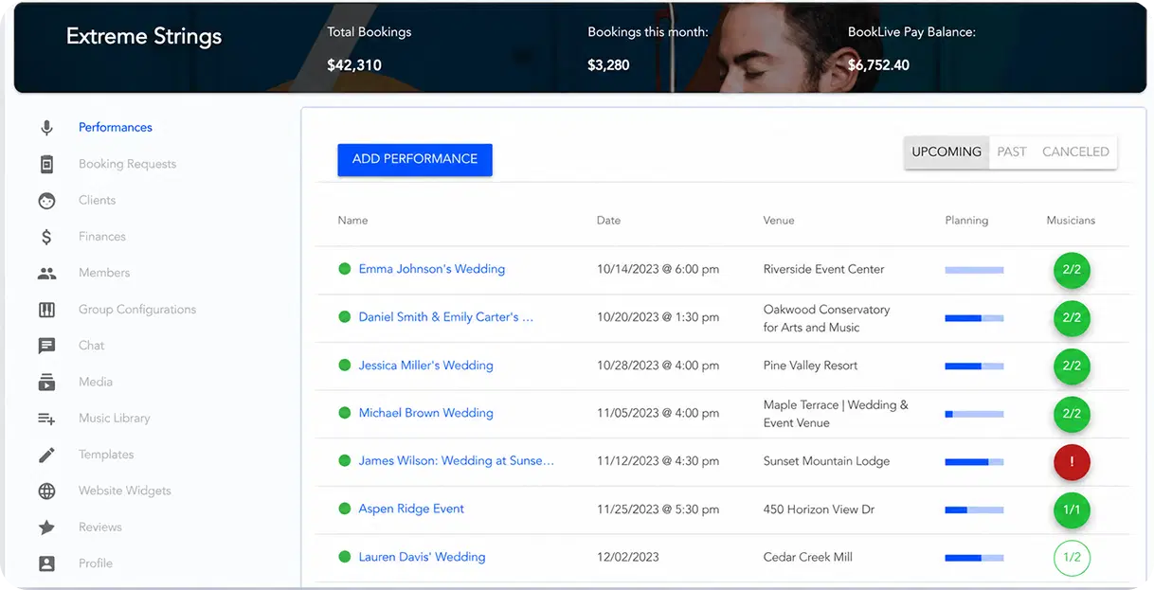Click the Planning column header

966,221
